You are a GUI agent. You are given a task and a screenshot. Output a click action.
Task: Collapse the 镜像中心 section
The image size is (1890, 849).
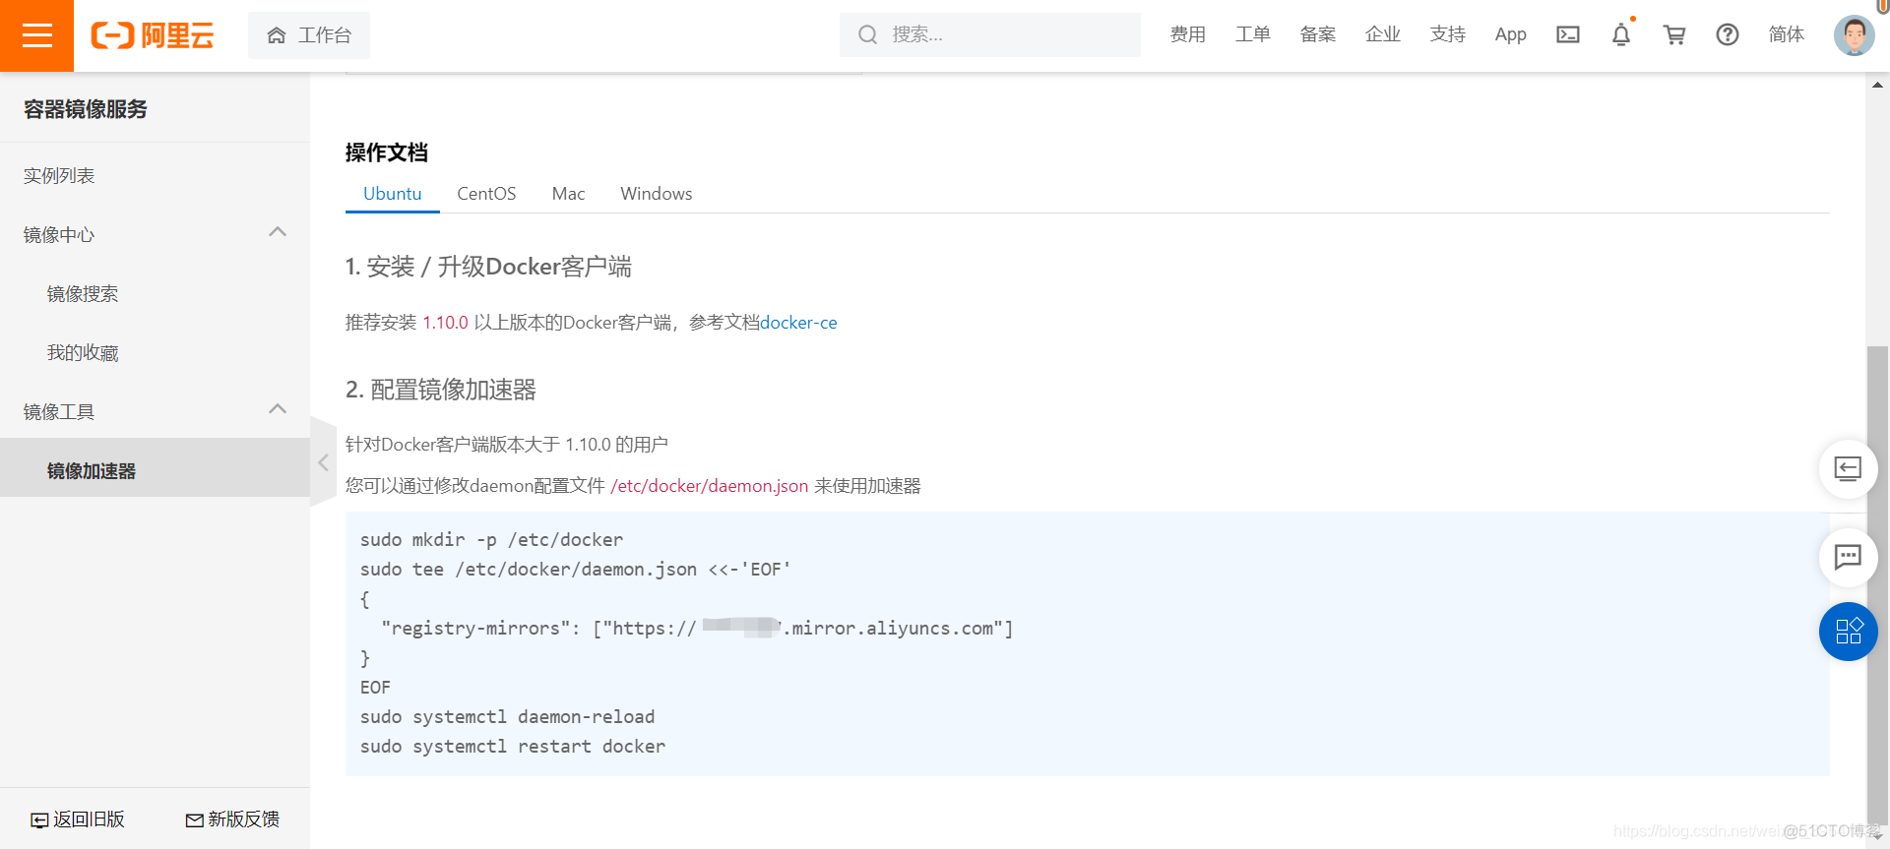pyautogui.click(x=278, y=233)
